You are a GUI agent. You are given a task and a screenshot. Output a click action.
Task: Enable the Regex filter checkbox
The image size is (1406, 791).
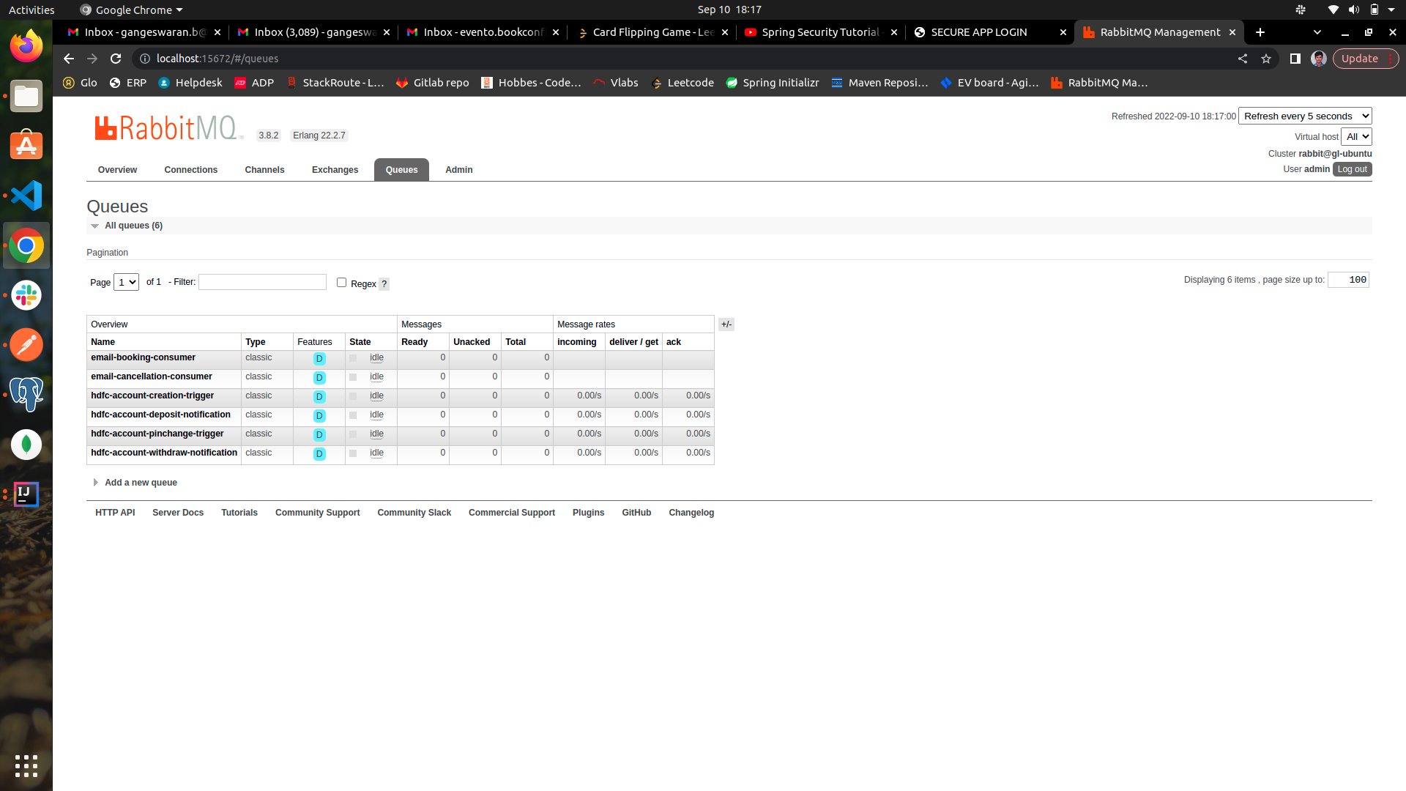(341, 282)
